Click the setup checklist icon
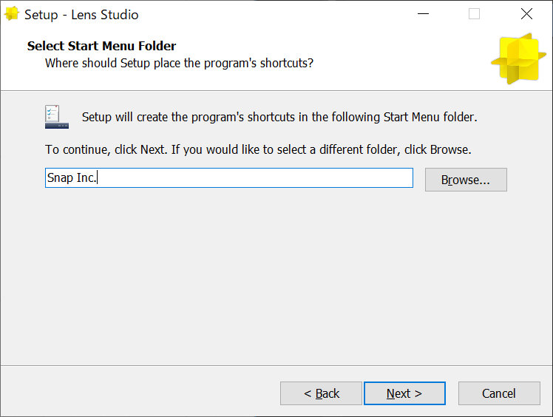 click(x=56, y=117)
